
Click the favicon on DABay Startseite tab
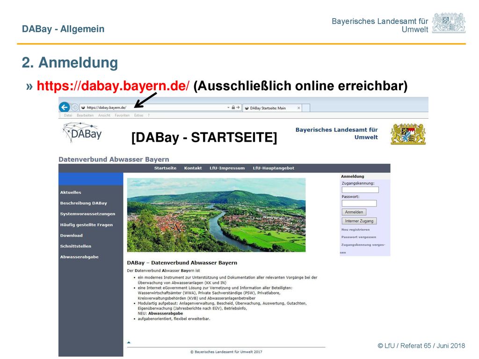point(247,108)
